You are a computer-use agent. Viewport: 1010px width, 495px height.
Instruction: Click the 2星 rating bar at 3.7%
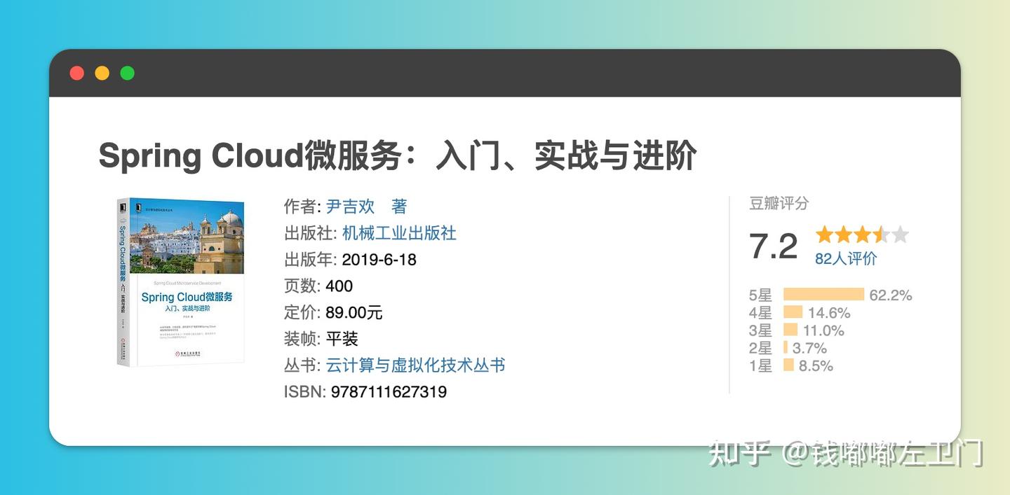coord(786,347)
